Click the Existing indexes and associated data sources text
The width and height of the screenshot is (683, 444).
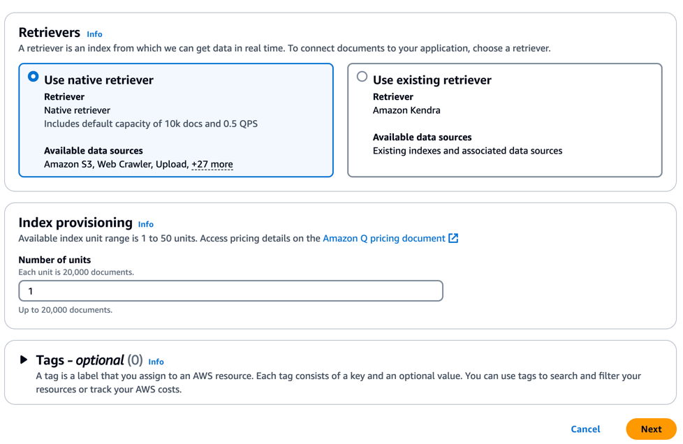[467, 151]
